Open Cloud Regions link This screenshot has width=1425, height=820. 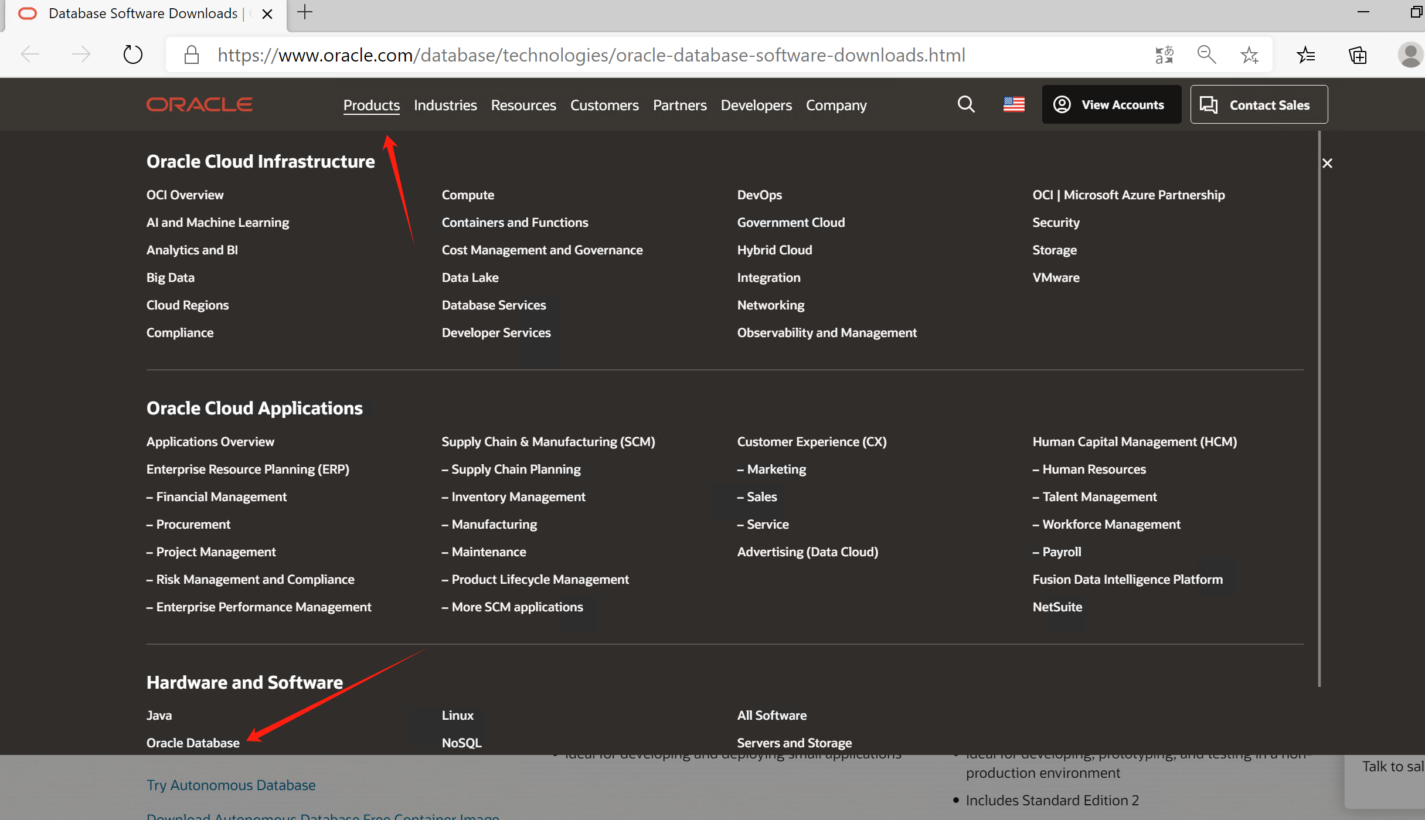click(188, 305)
